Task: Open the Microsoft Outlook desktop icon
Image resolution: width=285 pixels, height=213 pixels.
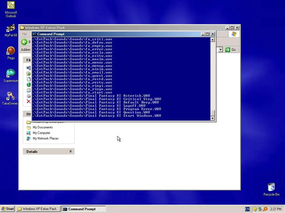Action: click(x=11, y=9)
